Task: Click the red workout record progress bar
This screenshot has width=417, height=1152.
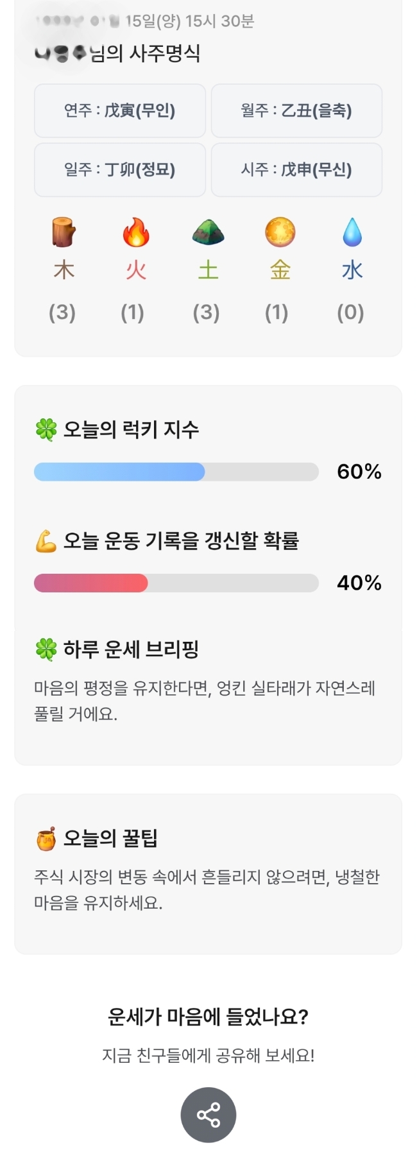Action: point(176,583)
